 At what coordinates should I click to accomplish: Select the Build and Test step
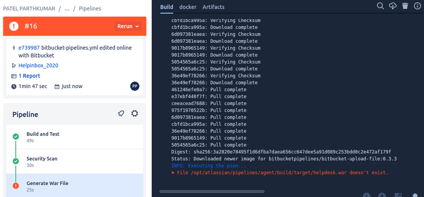(75, 137)
